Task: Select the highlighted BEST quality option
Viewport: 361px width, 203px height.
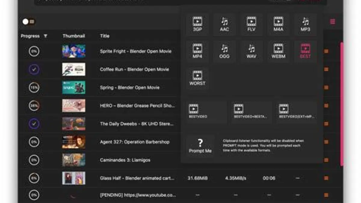Action: point(305,52)
